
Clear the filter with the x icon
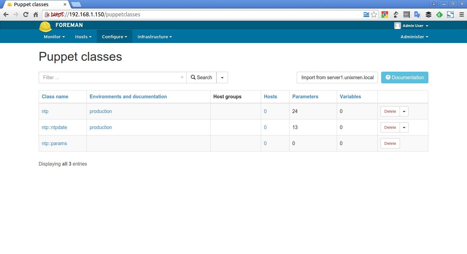click(182, 77)
